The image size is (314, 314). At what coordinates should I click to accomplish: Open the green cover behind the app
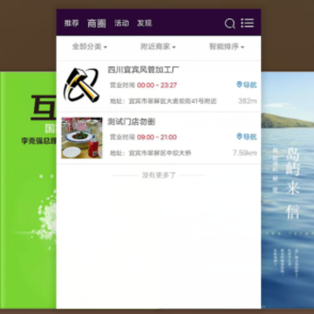[x=28, y=190]
